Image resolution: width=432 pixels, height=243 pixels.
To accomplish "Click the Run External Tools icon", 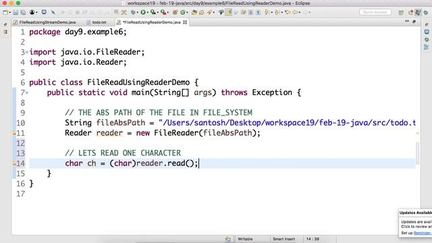I will [163, 12].
